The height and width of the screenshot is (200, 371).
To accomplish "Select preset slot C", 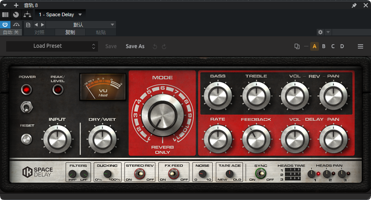I will tap(333, 46).
